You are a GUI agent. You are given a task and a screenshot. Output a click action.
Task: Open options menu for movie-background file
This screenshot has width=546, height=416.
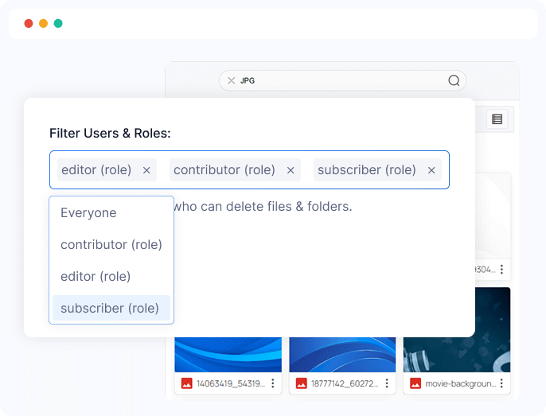pyautogui.click(x=501, y=383)
